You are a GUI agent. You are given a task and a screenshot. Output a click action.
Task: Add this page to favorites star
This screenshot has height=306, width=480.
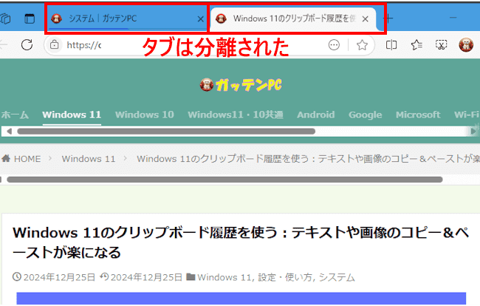click(362, 45)
